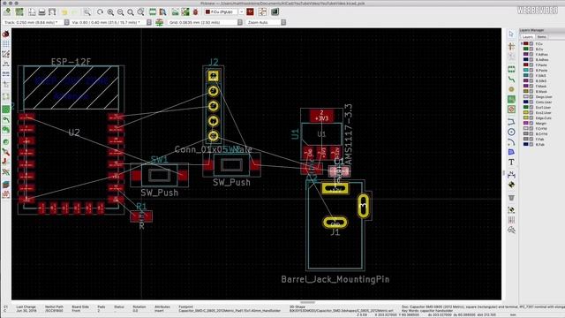Select the draw arc tool

pos(511,142)
